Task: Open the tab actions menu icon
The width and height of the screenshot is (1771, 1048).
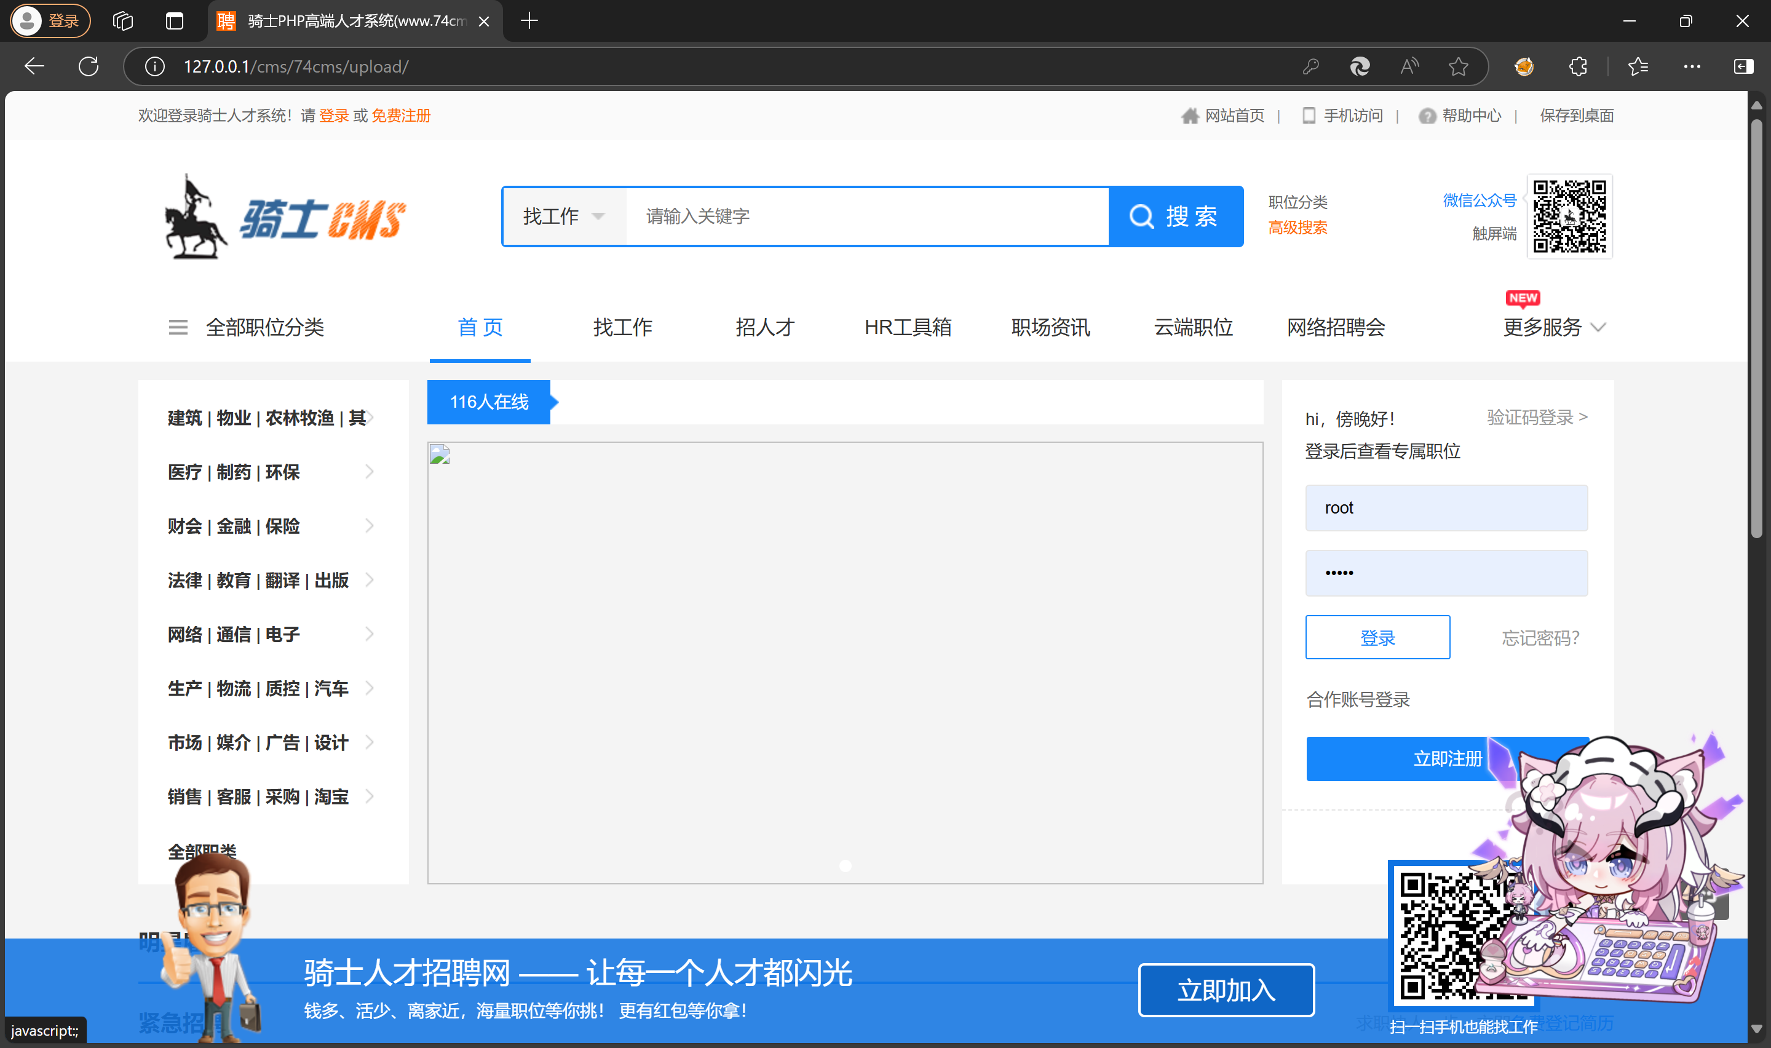Action: tap(175, 20)
